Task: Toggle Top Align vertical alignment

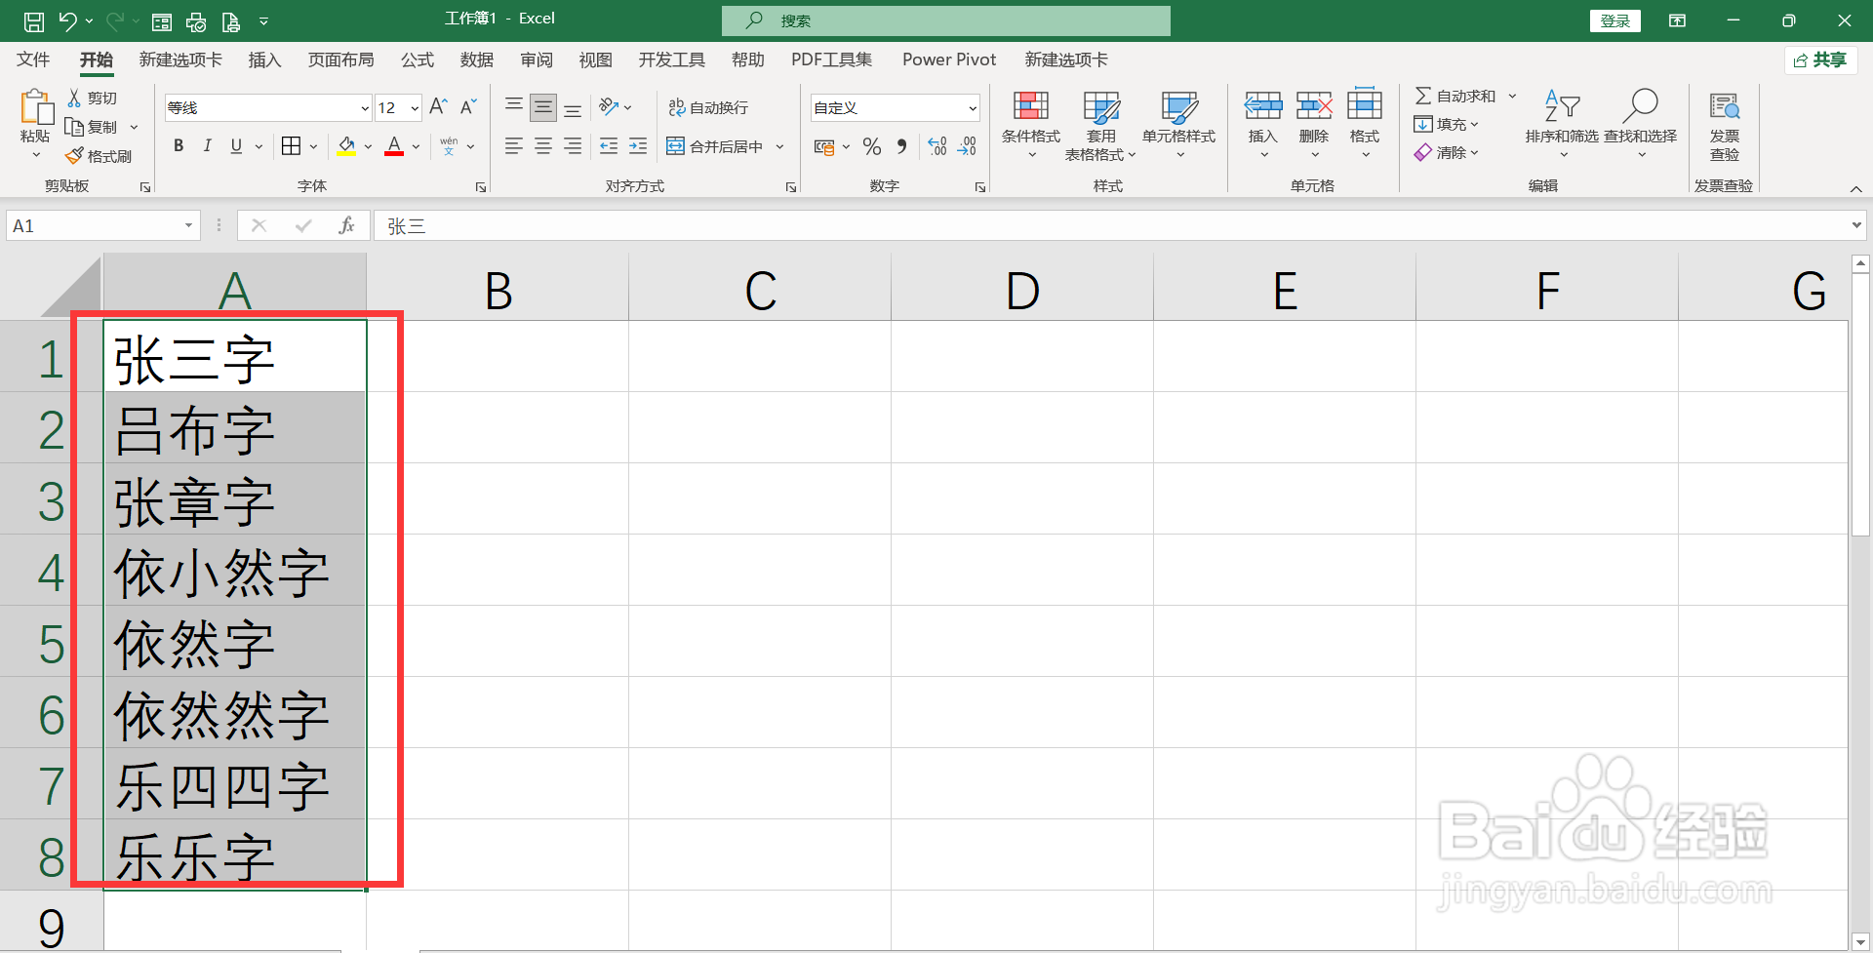Action: pos(514,107)
